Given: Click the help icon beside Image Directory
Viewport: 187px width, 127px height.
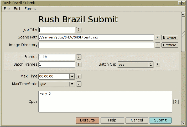Looking at the screenshot, I should pyautogui.click(x=158, y=45).
